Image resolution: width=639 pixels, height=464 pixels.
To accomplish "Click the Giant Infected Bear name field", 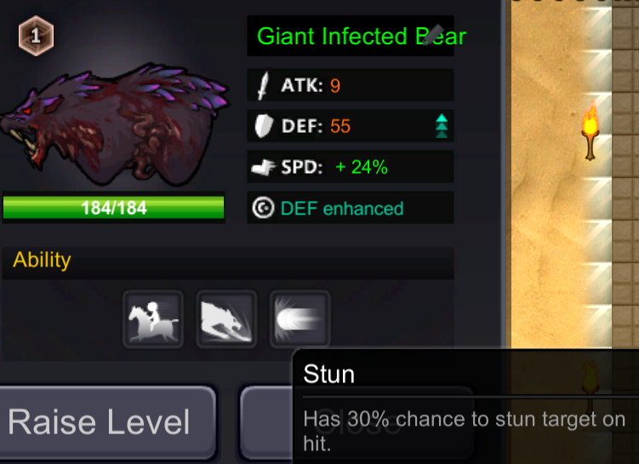I will (x=351, y=36).
